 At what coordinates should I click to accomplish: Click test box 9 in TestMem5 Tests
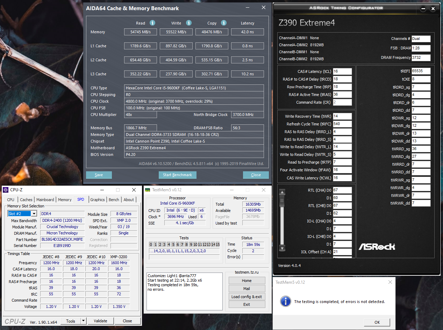[191, 245]
